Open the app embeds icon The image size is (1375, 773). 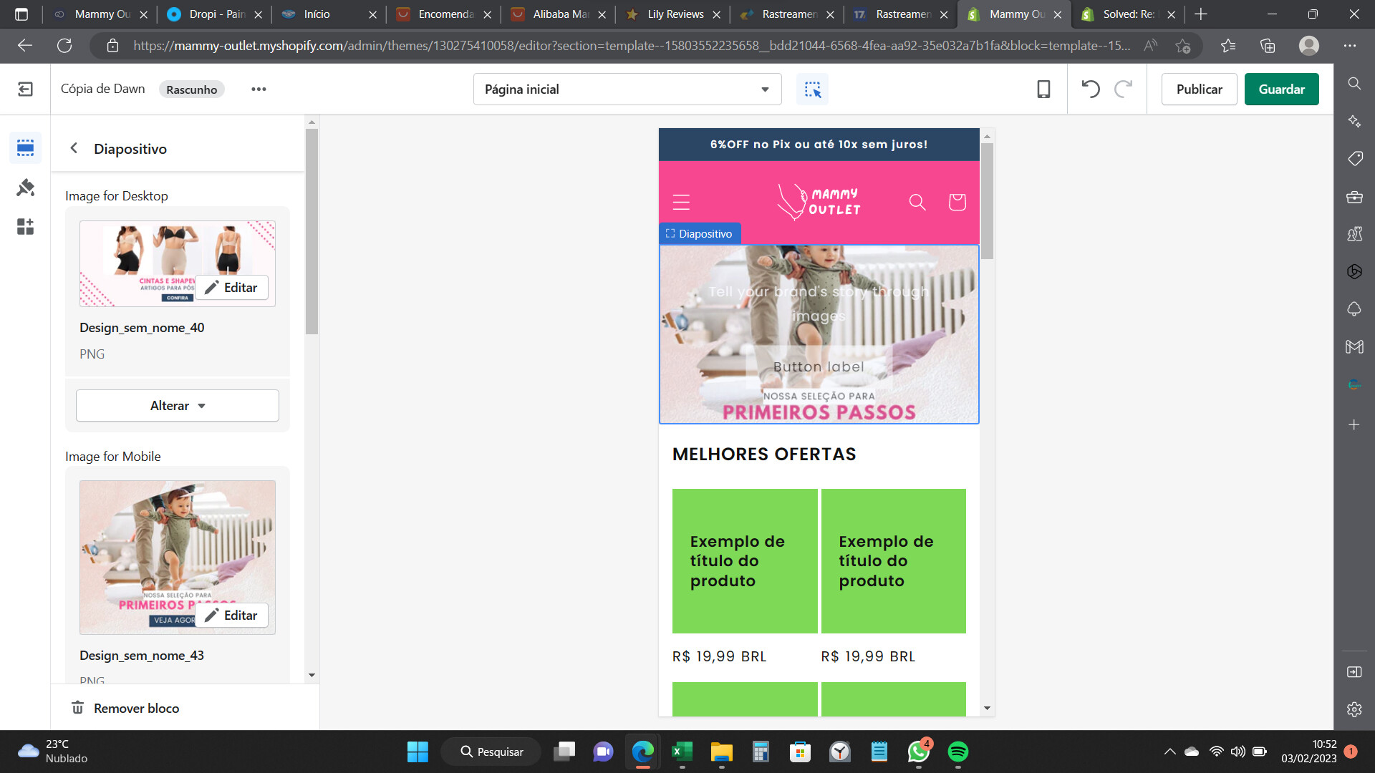[25, 227]
